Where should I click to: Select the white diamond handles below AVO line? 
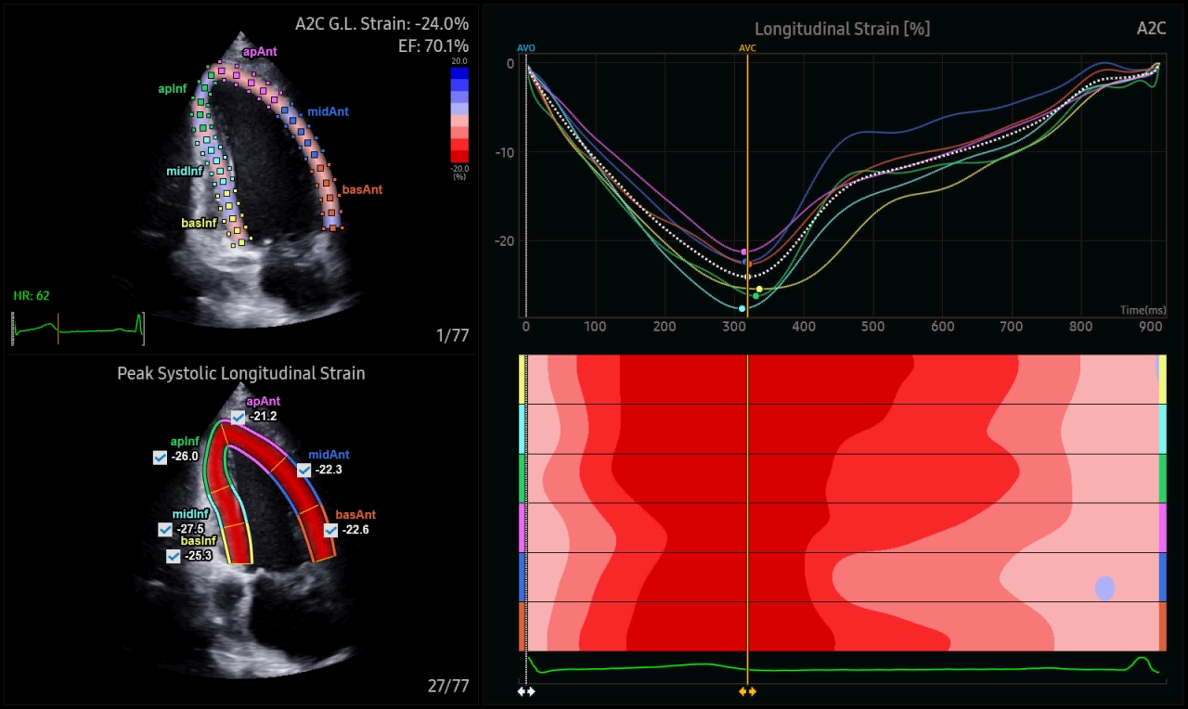point(526,691)
